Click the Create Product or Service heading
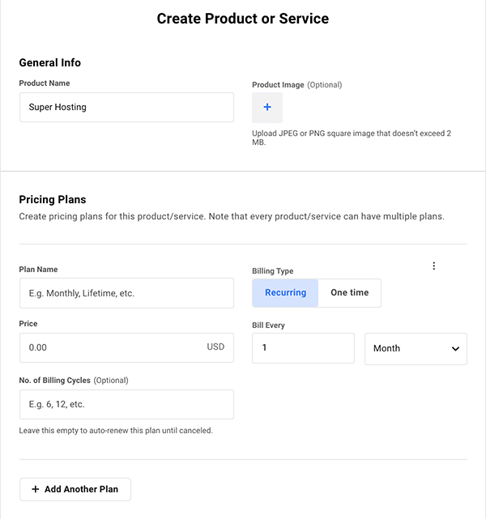 (x=243, y=19)
